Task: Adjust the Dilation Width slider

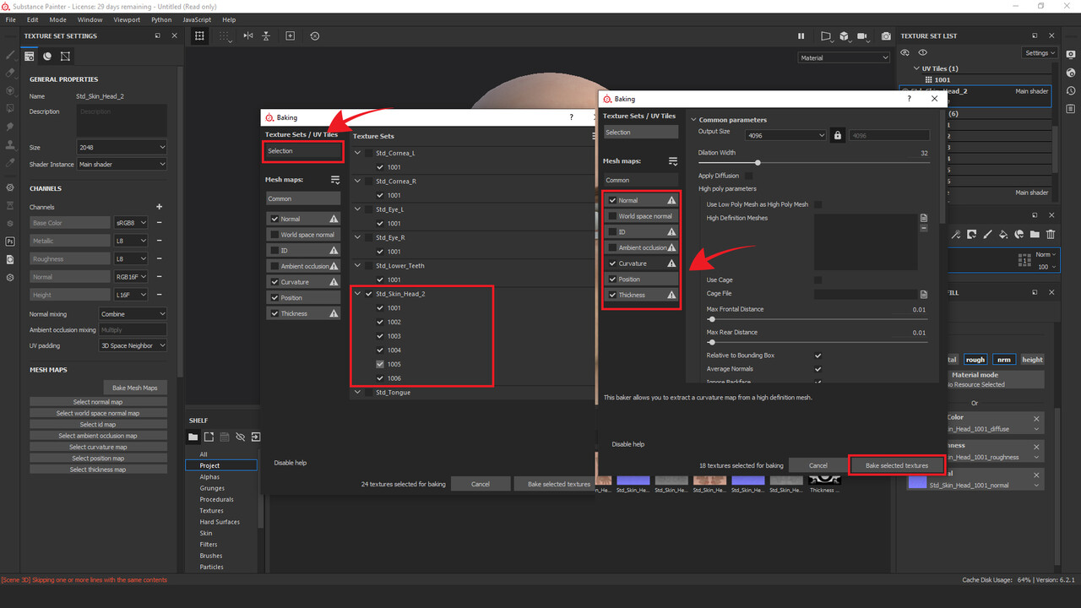Action: (x=758, y=162)
